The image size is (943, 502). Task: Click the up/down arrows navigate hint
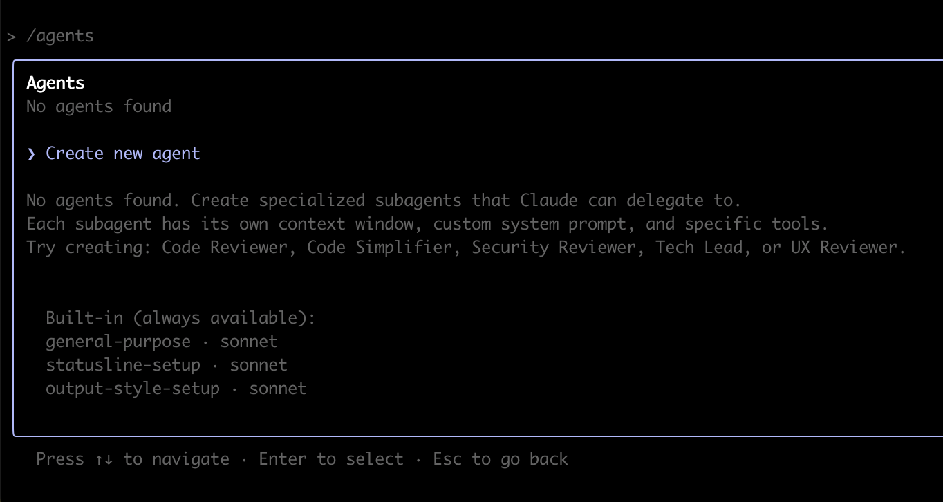pyautogui.click(x=132, y=459)
